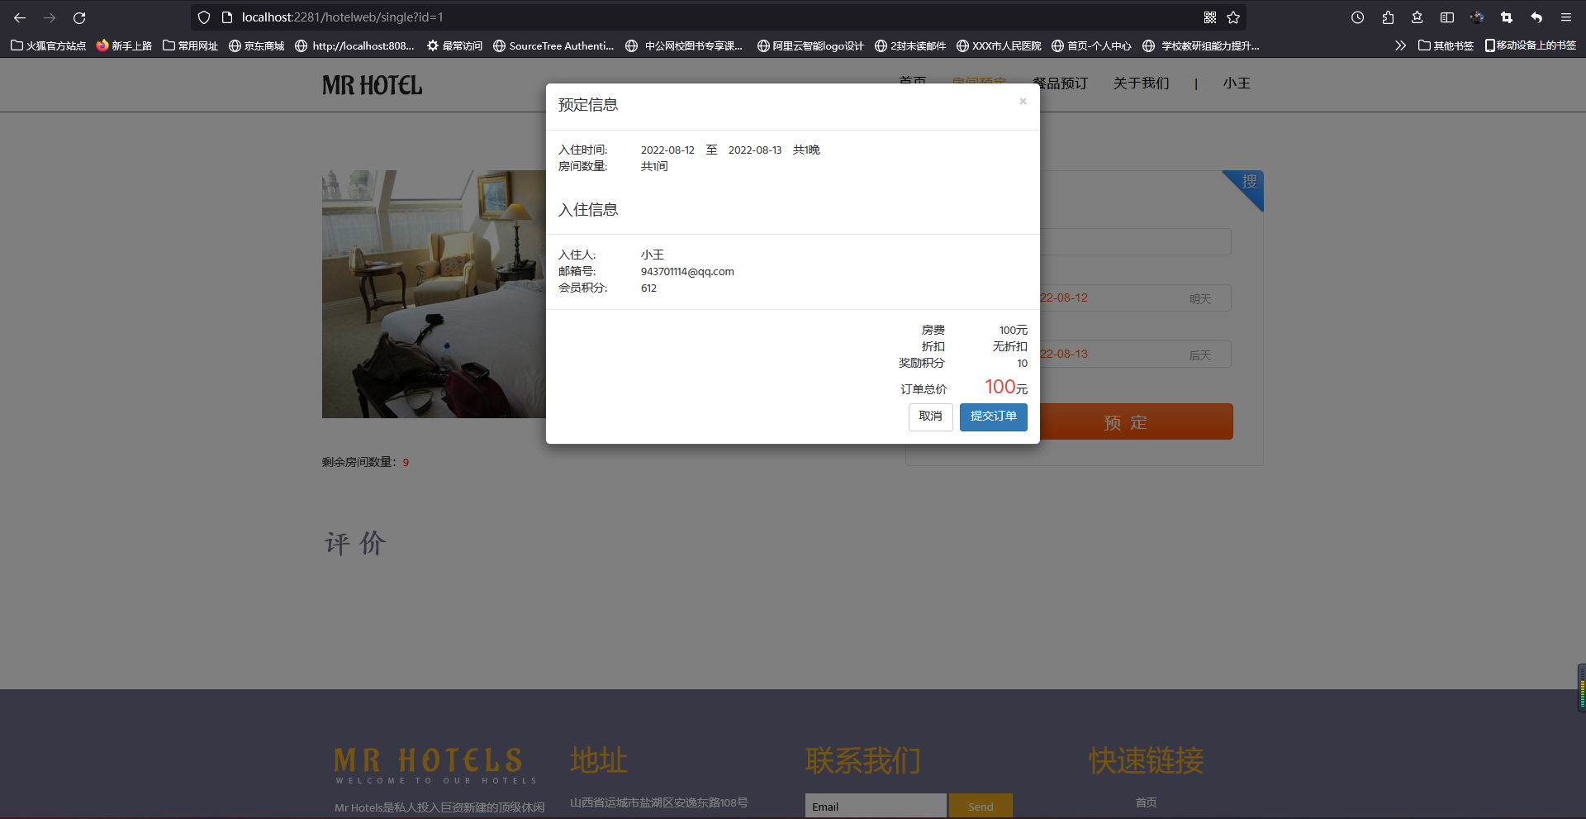Select the 餐品预订 navigation item
Screen dimensions: 1586x819
point(1060,83)
